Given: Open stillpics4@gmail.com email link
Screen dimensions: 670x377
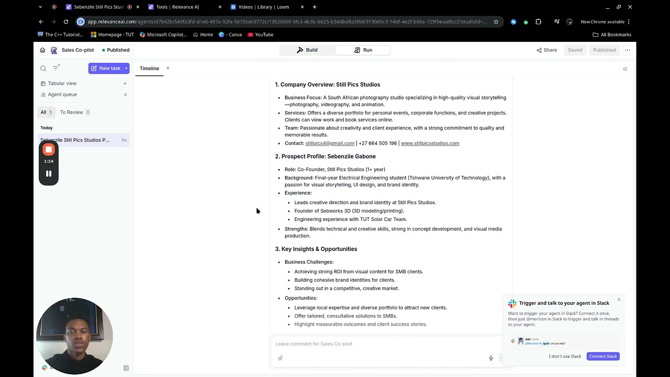Looking at the screenshot, I should tap(330, 143).
